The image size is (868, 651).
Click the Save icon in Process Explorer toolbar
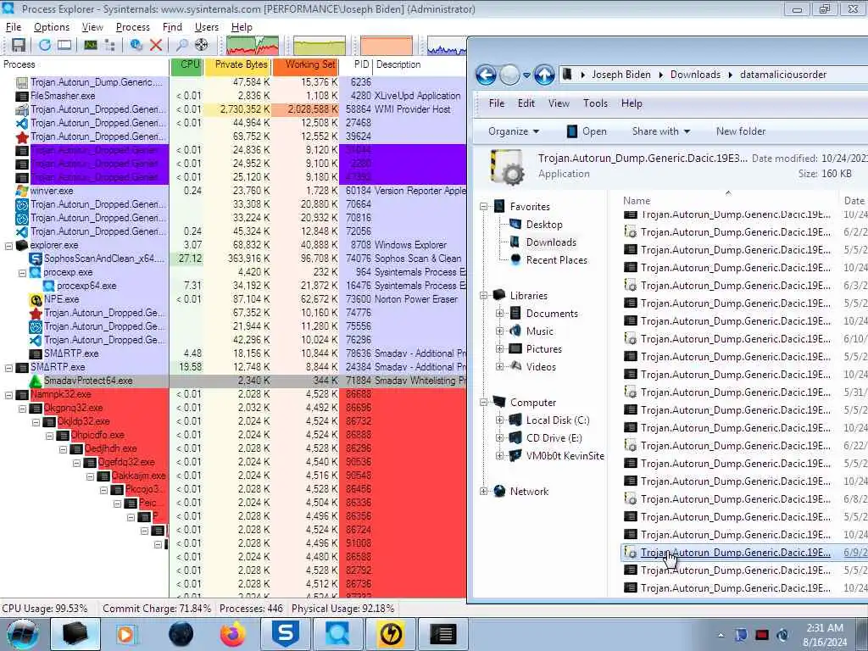point(19,45)
